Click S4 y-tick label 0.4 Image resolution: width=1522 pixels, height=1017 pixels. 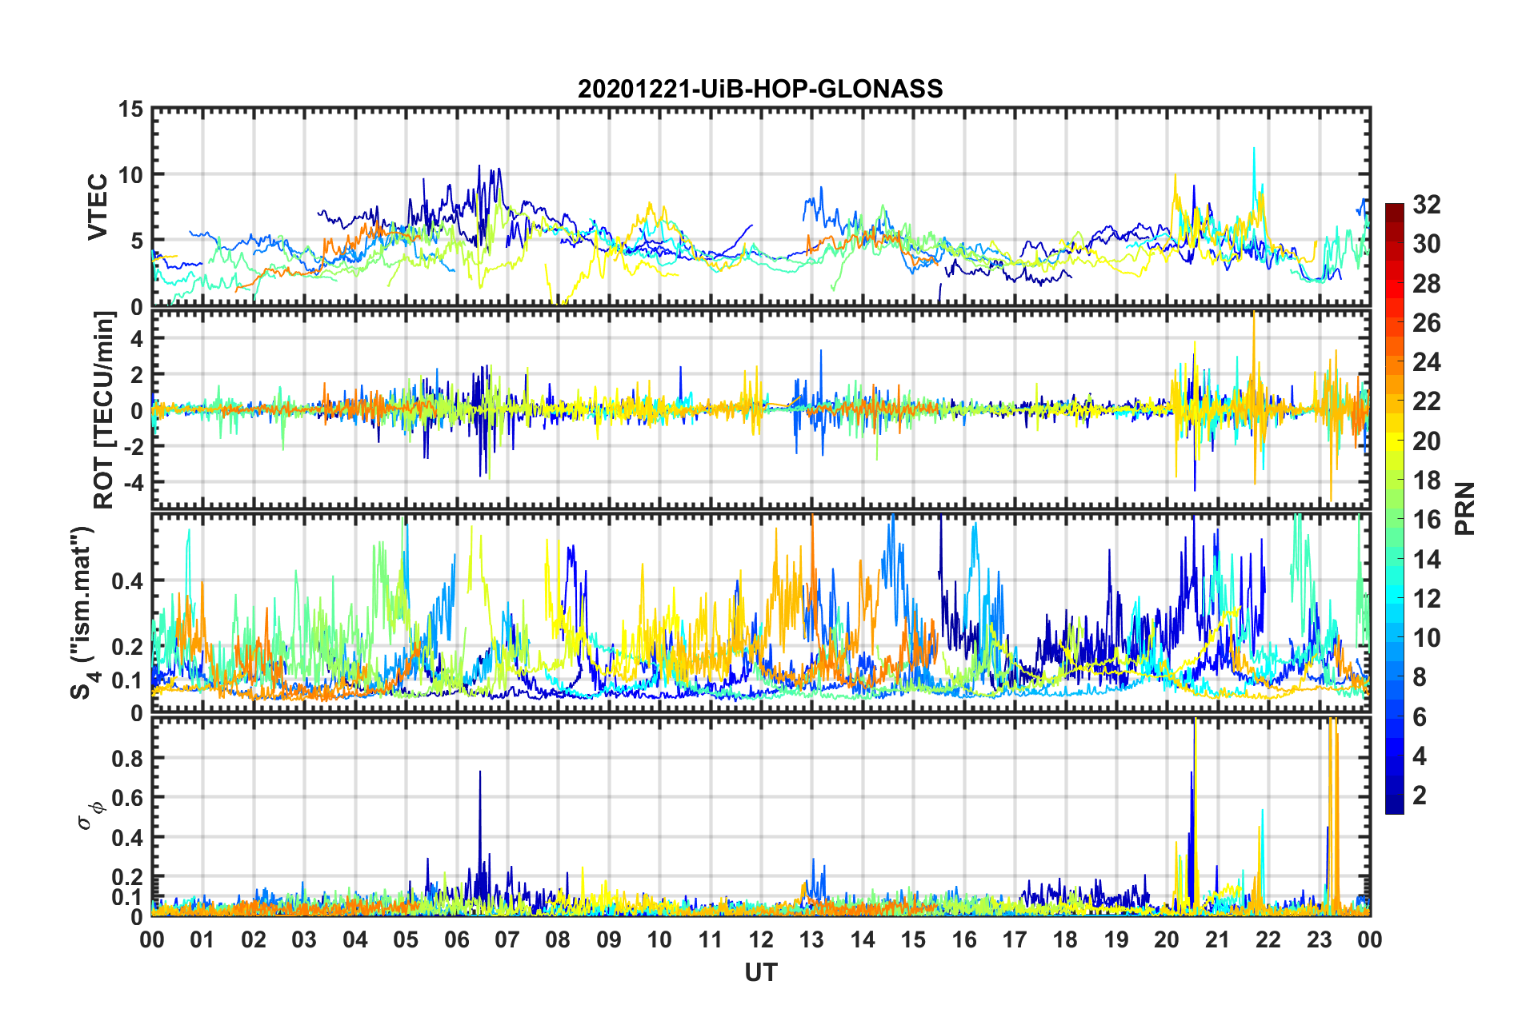128,581
